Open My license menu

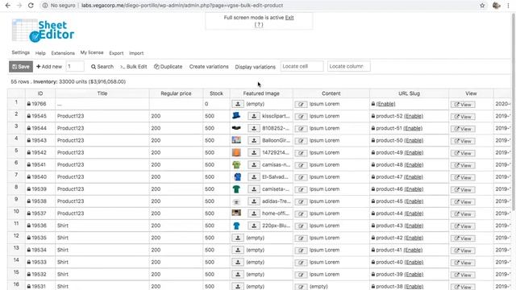pyautogui.click(x=92, y=52)
